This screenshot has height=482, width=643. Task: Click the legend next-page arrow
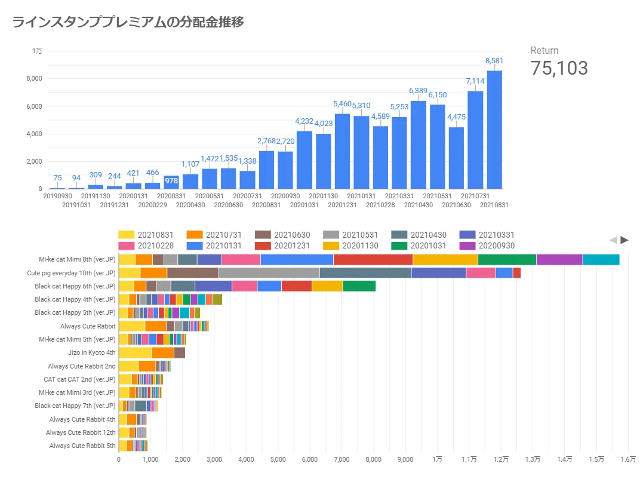(624, 240)
